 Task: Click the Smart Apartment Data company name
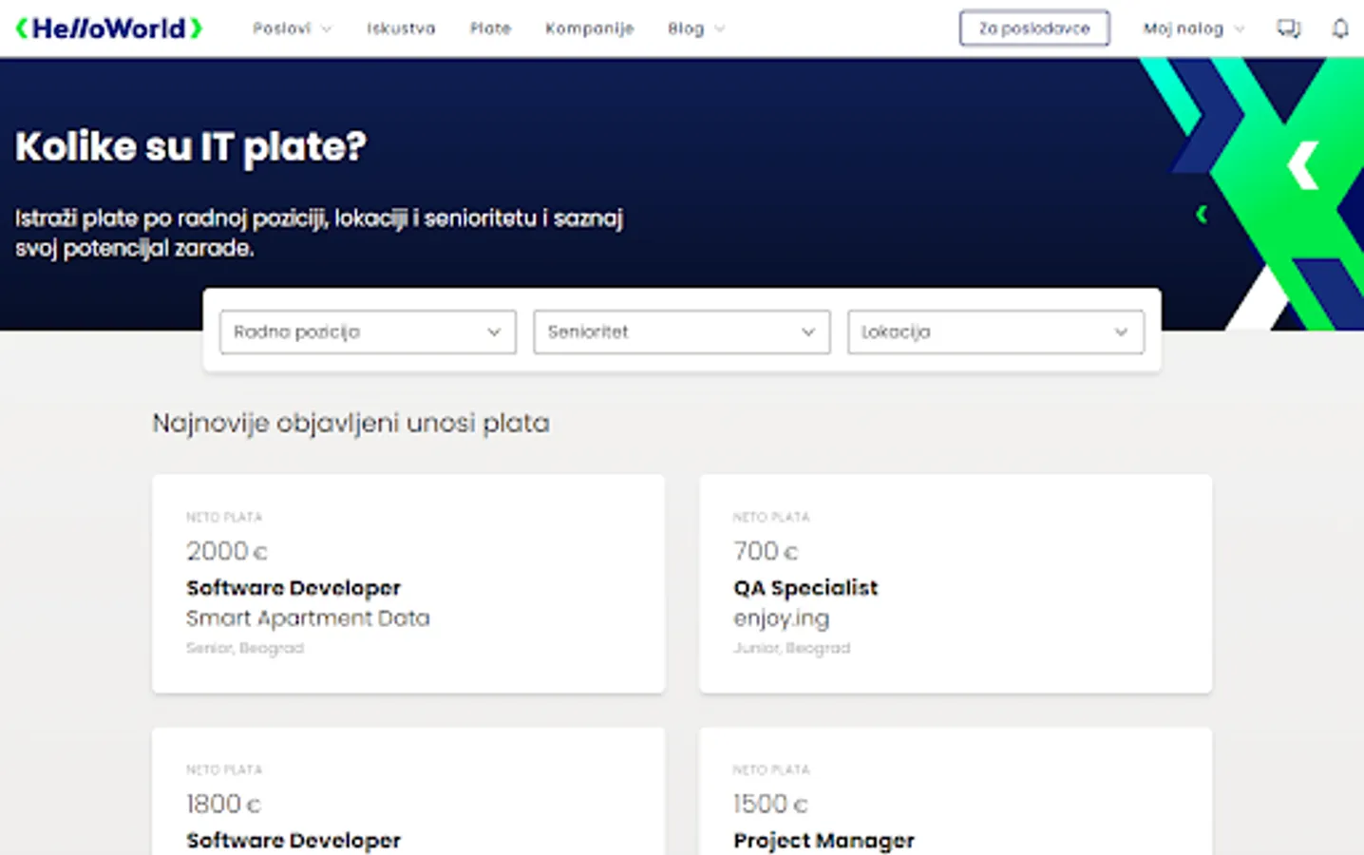click(x=308, y=618)
